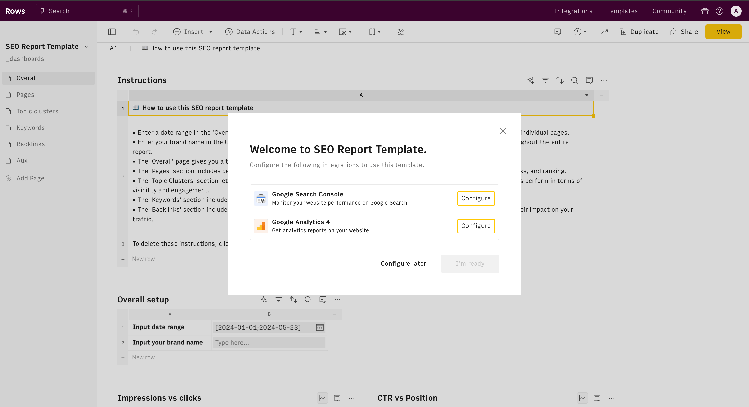The image size is (749, 407).
Task: Open the help question mark icon
Action: coord(719,11)
